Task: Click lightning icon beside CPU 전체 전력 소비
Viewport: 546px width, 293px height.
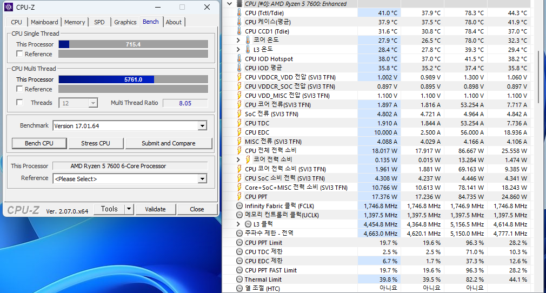Action: pyautogui.click(x=239, y=150)
